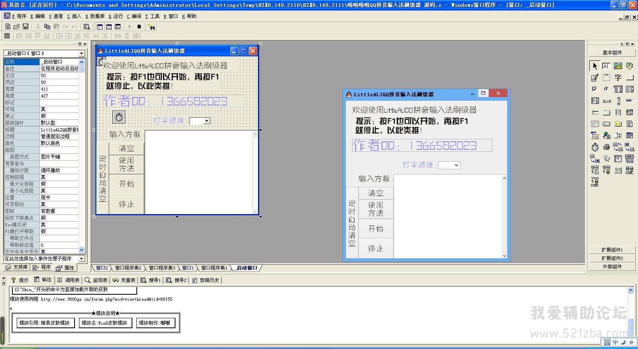Screen dimensions: 638x349
Task: Open the 扩展组件1 palette group
Action: (x=612, y=250)
